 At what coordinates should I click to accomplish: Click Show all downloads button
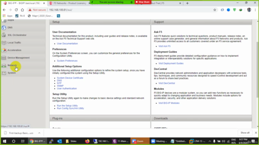(x=245, y=133)
